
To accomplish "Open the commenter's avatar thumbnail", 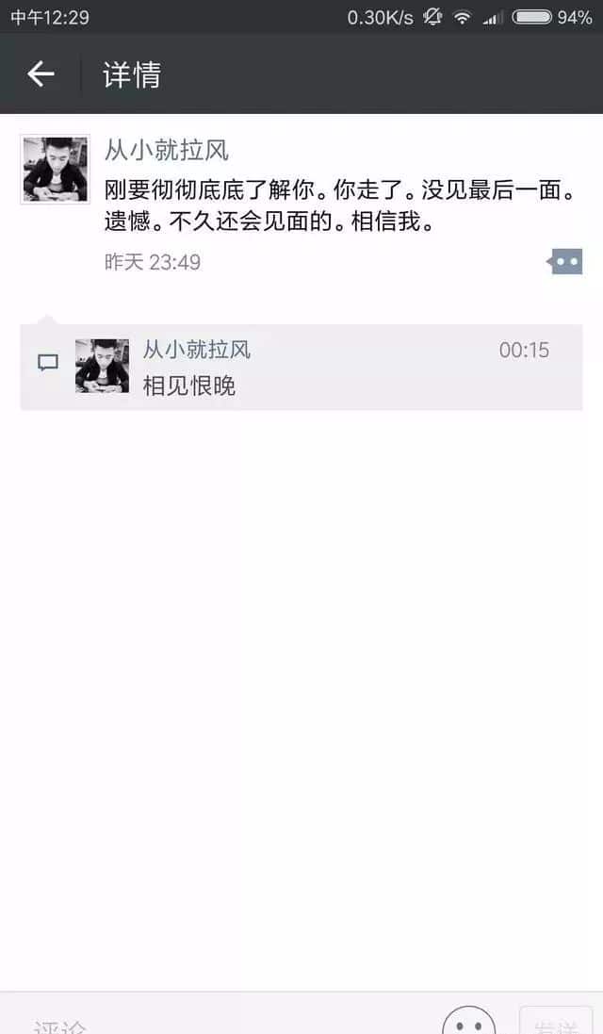I will pos(102,366).
